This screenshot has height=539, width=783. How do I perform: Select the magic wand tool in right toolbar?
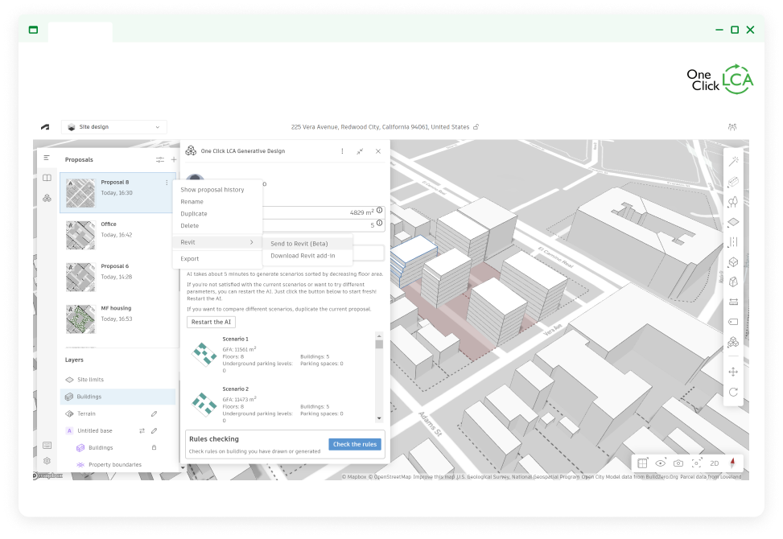(733, 161)
